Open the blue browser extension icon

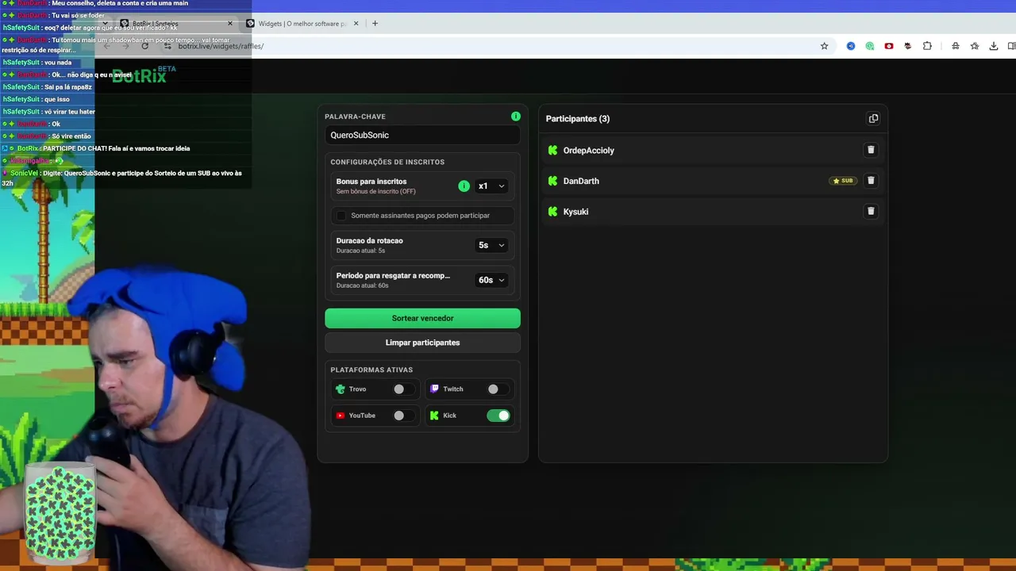point(851,46)
